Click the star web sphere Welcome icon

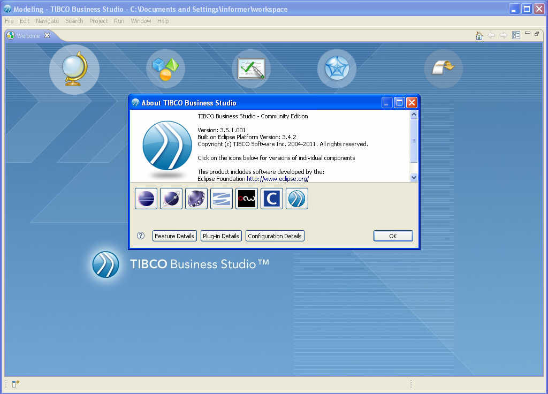pos(337,69)
